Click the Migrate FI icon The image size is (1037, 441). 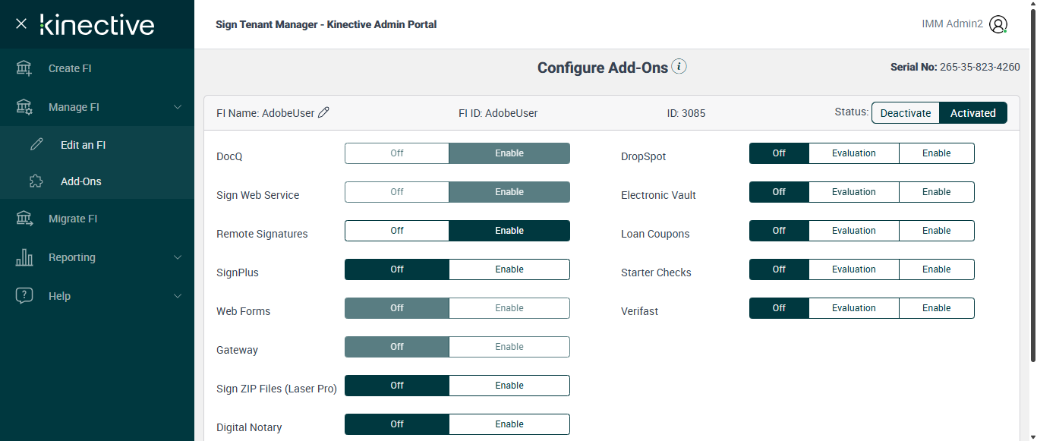click(24, 219)
